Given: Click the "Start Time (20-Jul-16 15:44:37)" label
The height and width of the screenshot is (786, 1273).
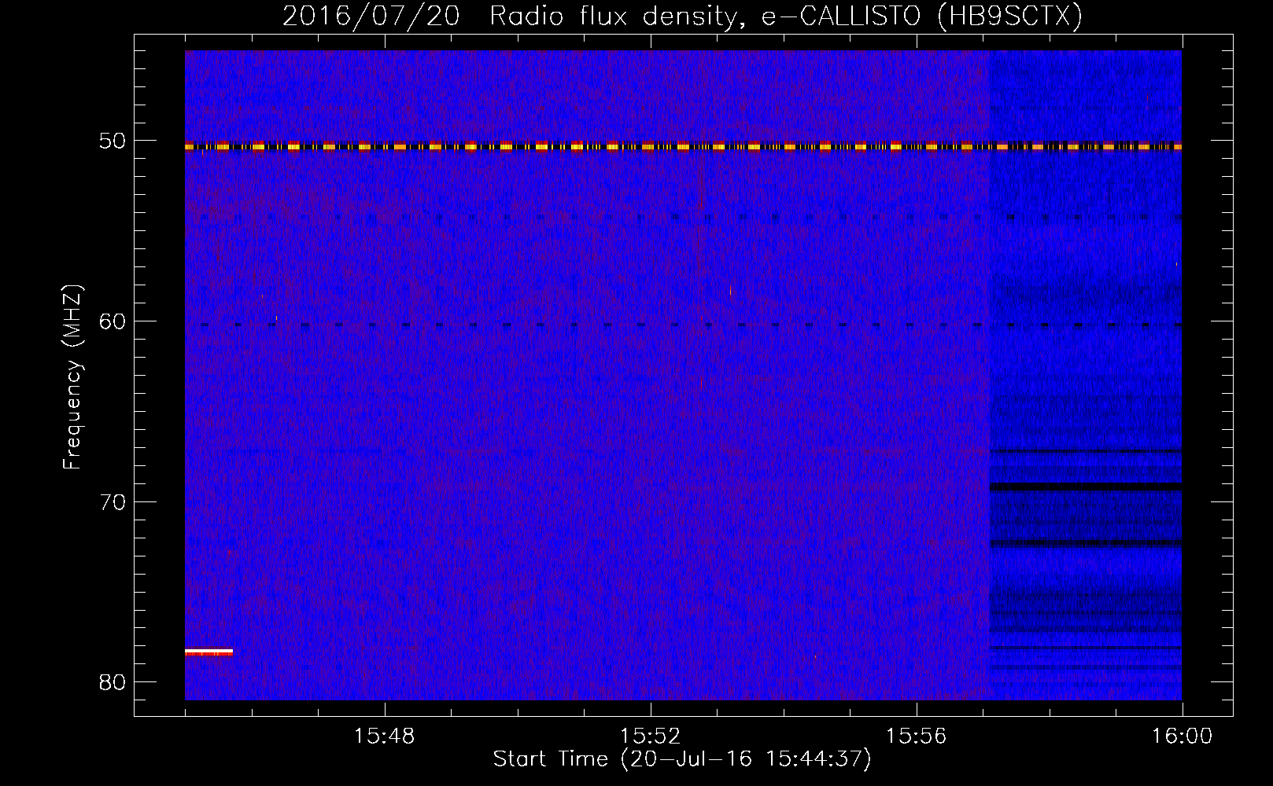Looking at the screenshot, I should [682, 759].
